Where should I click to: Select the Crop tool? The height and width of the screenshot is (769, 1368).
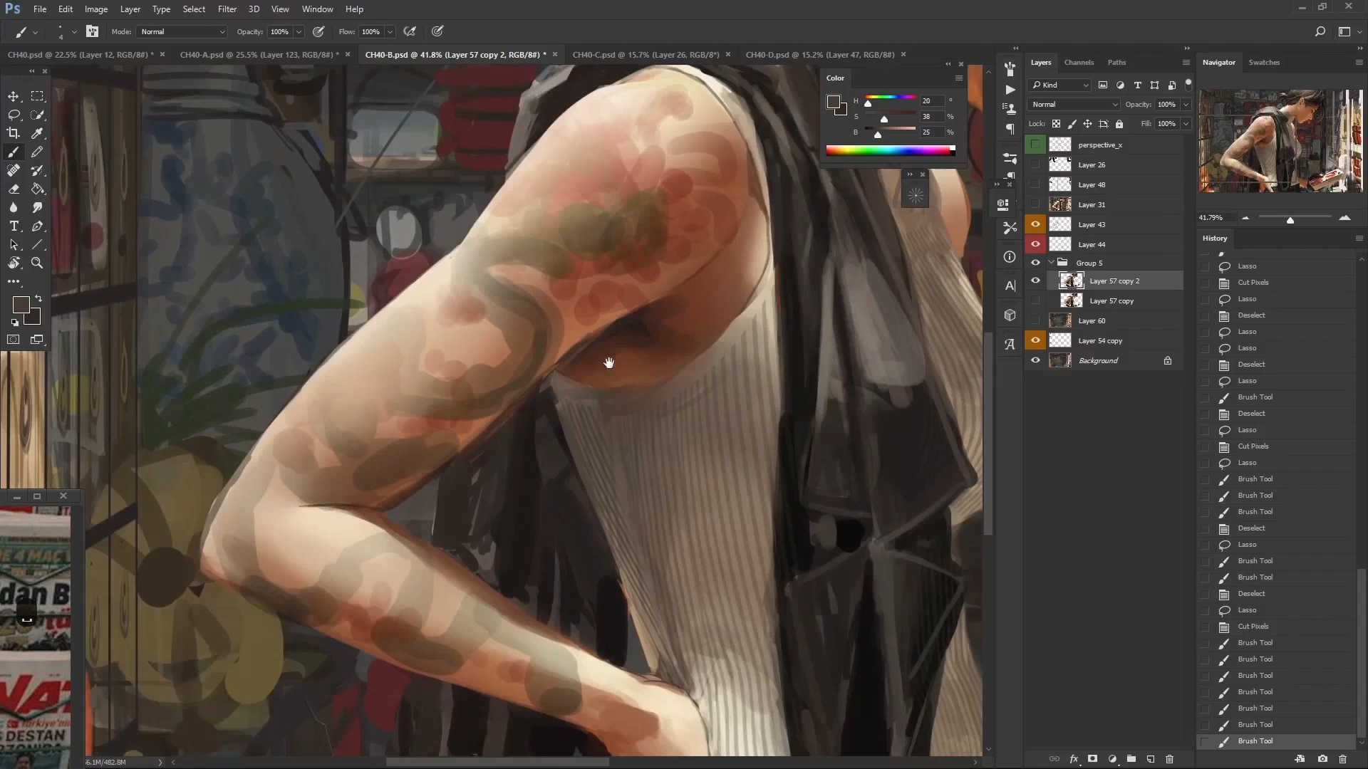(14, 133)
